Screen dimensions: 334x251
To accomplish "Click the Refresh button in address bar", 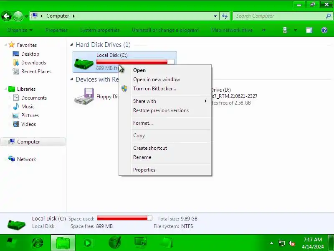I will pos(225,16).
